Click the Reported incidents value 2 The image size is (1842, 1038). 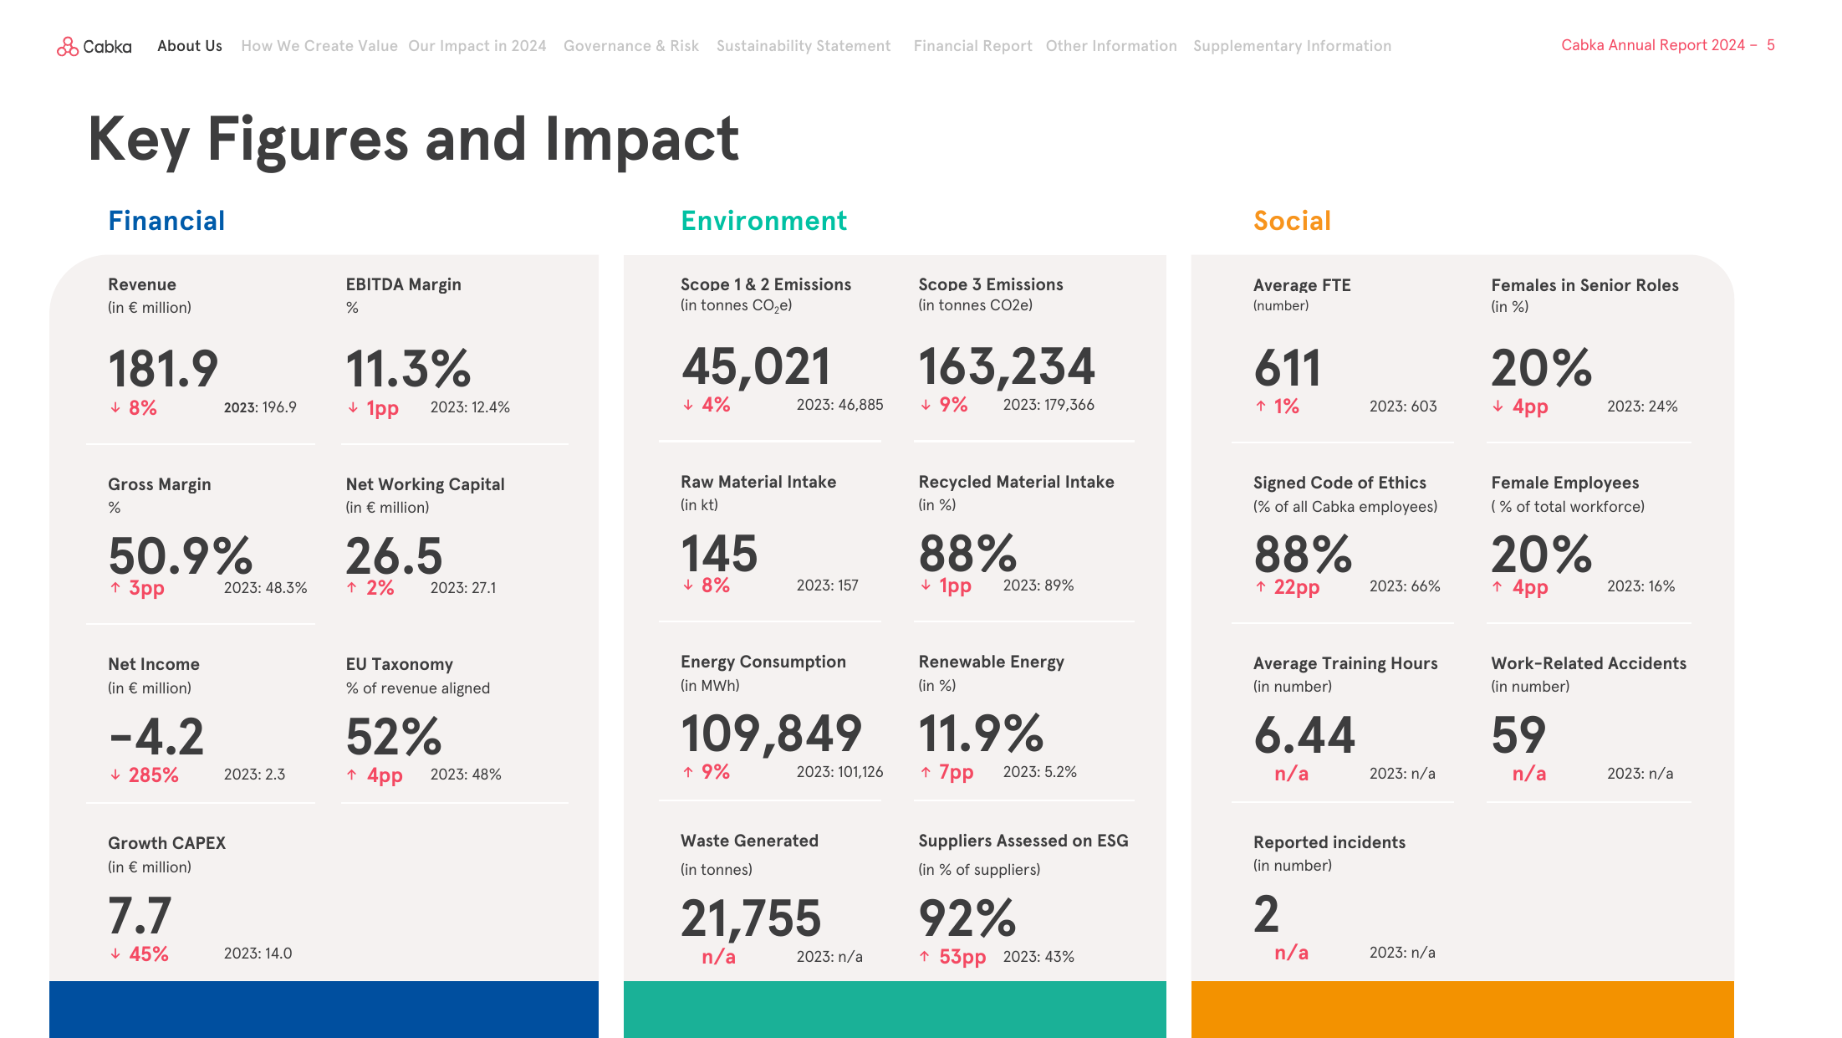(1266, 913)
